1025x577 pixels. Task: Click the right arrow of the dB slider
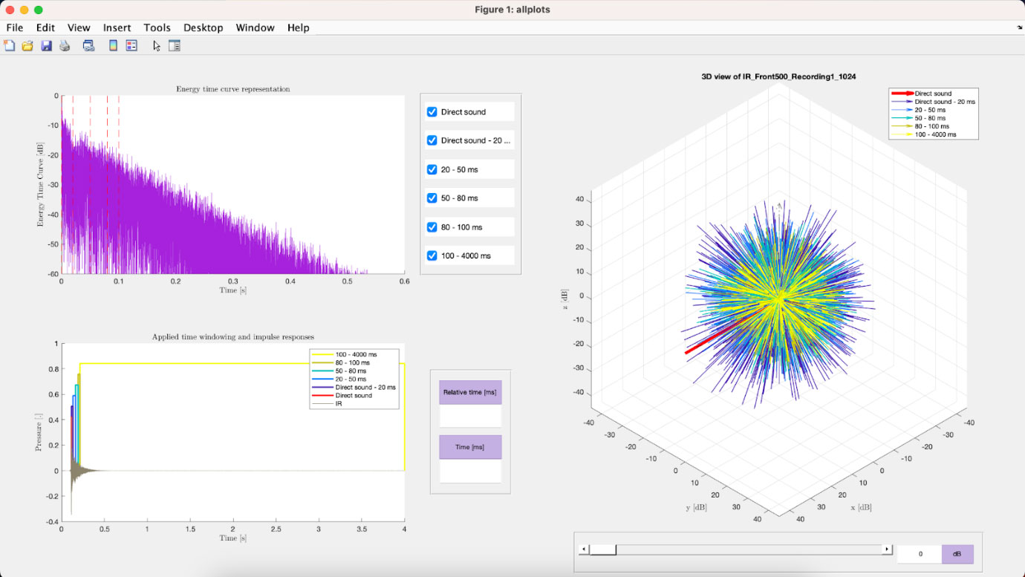[887, 550]
